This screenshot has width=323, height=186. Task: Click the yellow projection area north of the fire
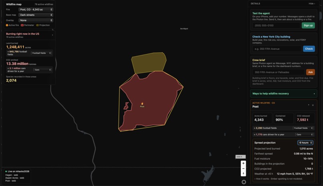click(x=149, y=63)
